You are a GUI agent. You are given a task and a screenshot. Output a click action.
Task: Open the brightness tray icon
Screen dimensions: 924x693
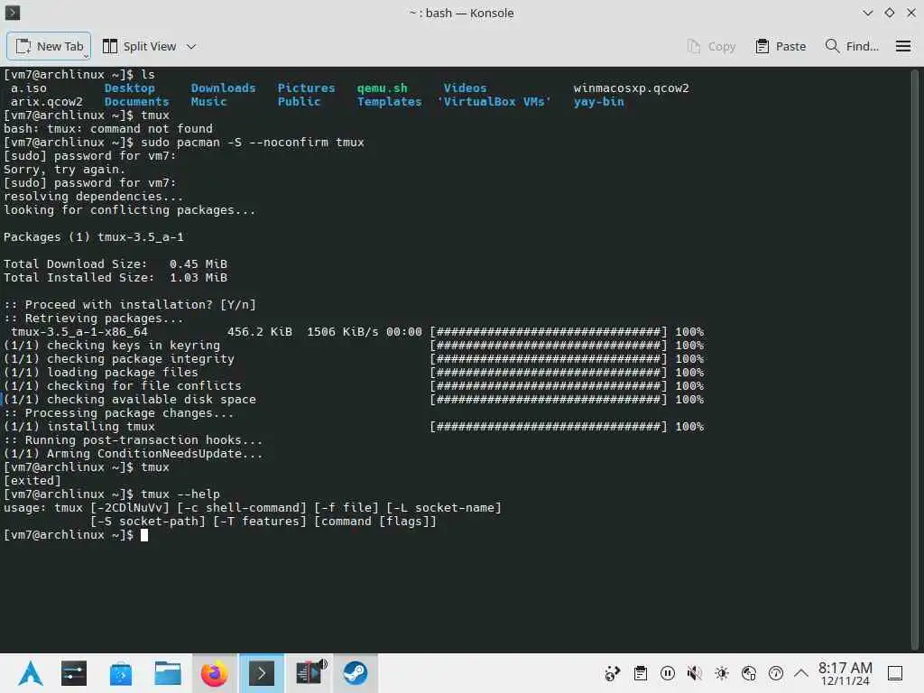(722, 673)
